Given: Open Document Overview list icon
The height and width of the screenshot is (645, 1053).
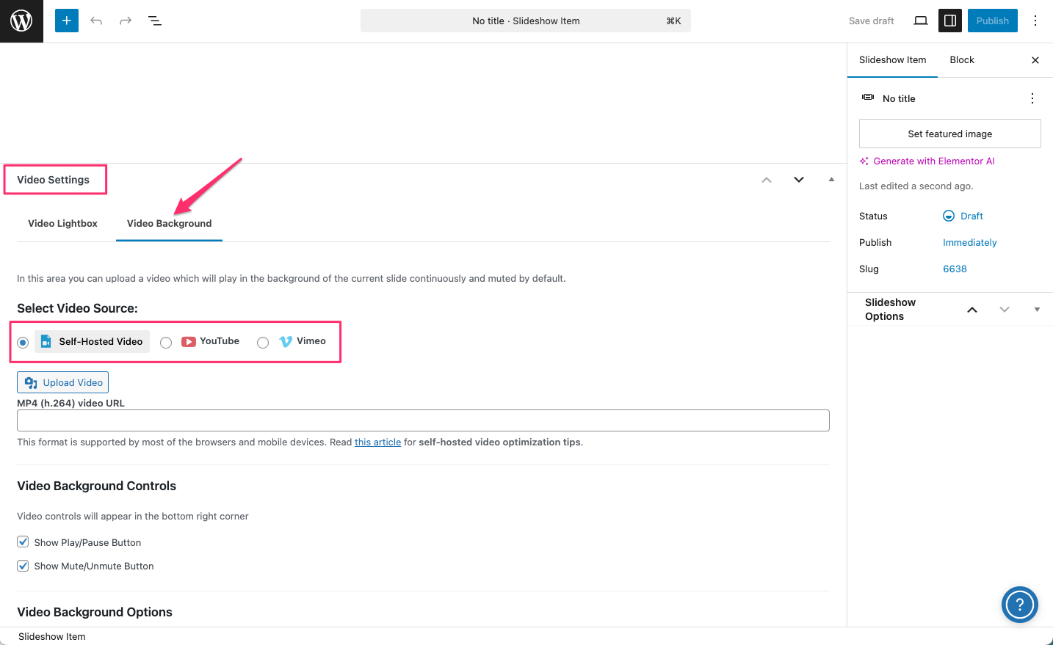Looking at the screenshot, I should (155, 21).
